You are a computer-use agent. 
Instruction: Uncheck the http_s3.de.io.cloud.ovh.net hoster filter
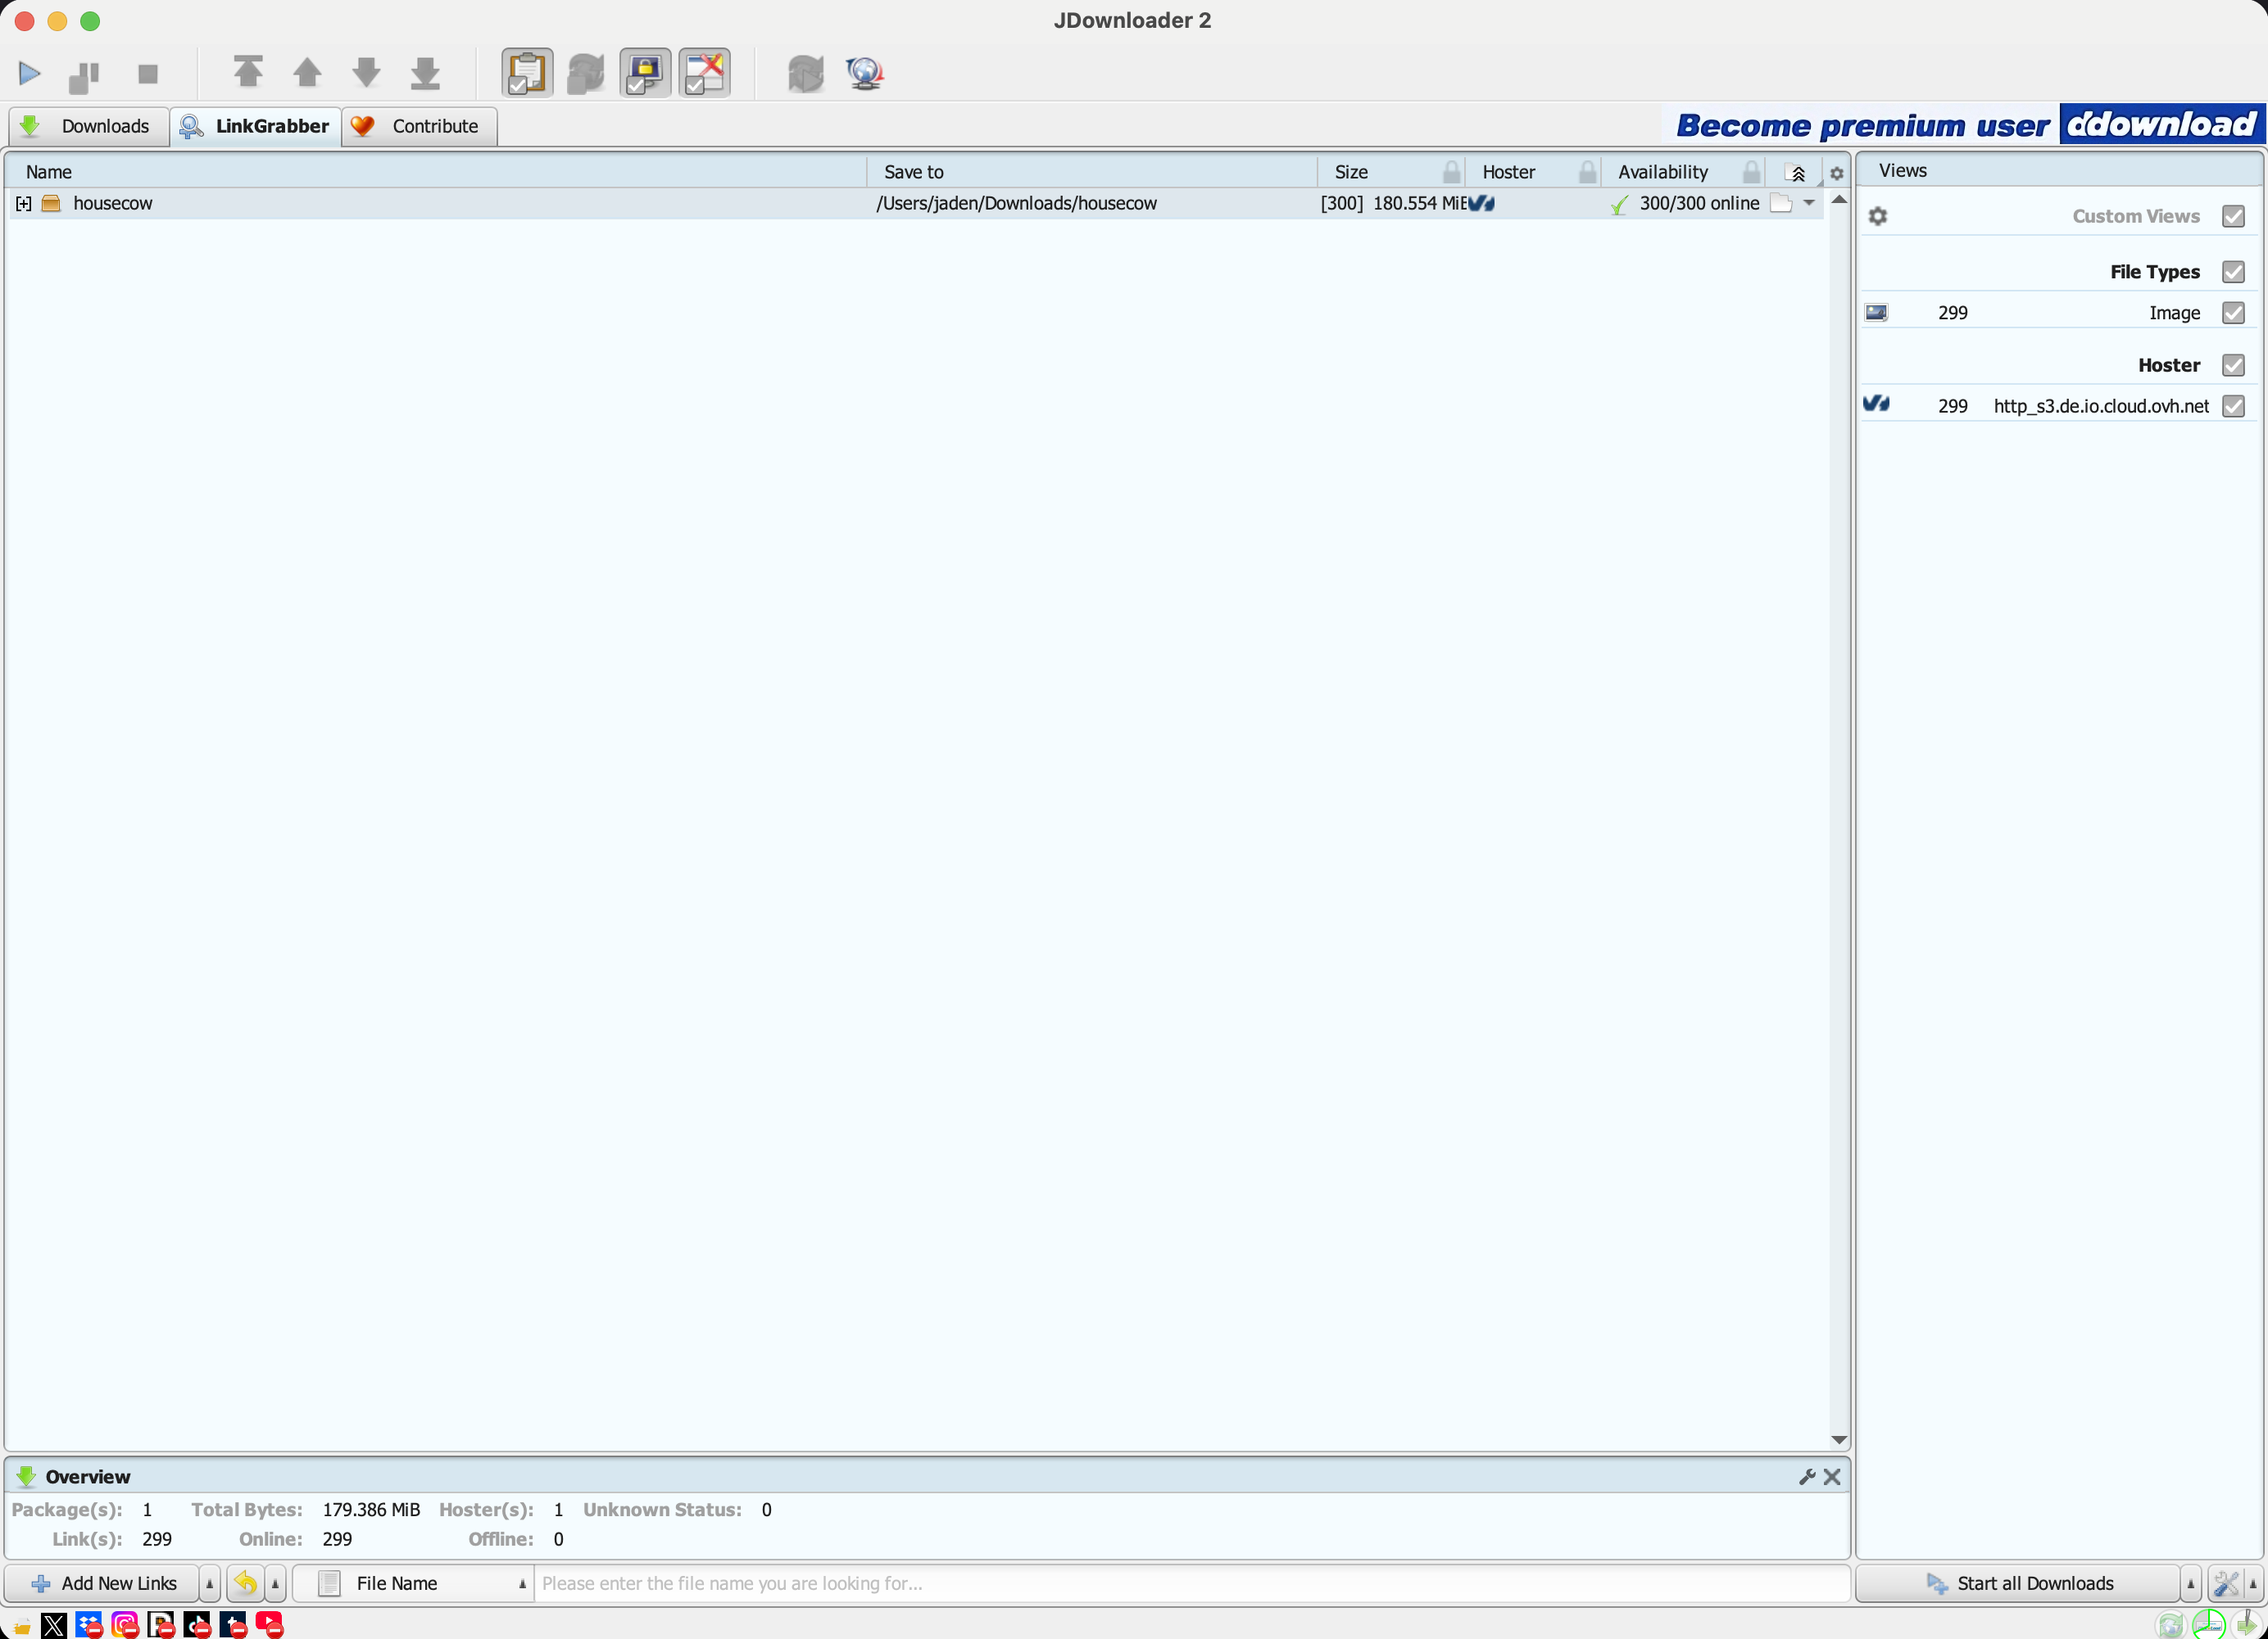(2232, 406)
